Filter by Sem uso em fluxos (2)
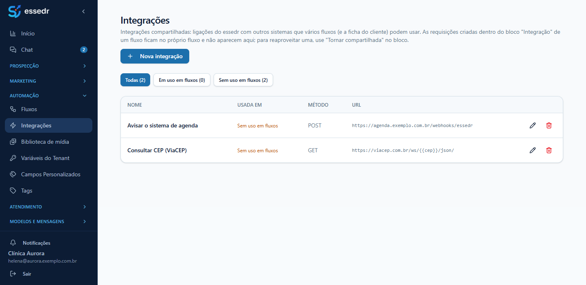This screenshot has width=586, height=285. [x=243, y=80]
